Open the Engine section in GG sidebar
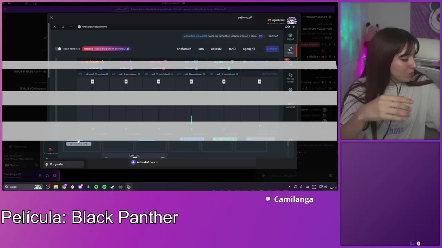This screenshot has width=442, height=248. 290,37
